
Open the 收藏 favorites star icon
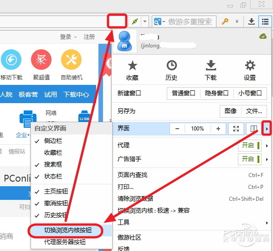point(133,66)
